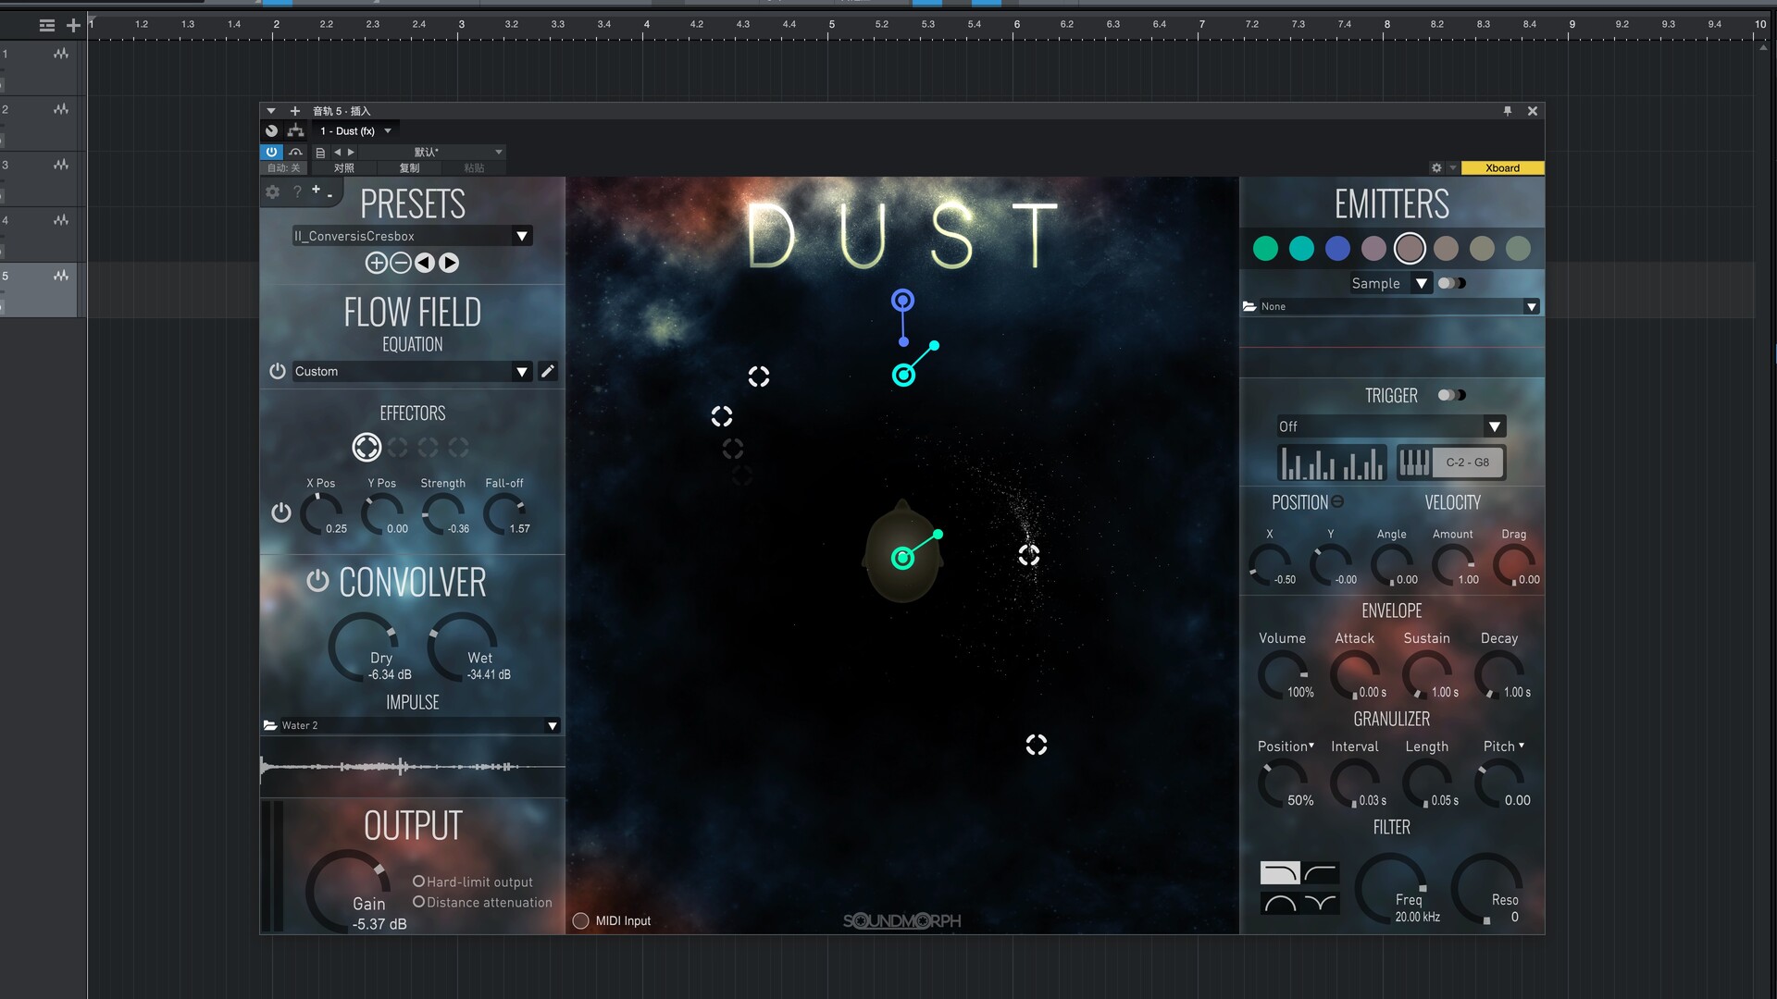1777x999 pixels.
Task: Open the Water 2 impulse dropdown
Action: click(553, 726)
